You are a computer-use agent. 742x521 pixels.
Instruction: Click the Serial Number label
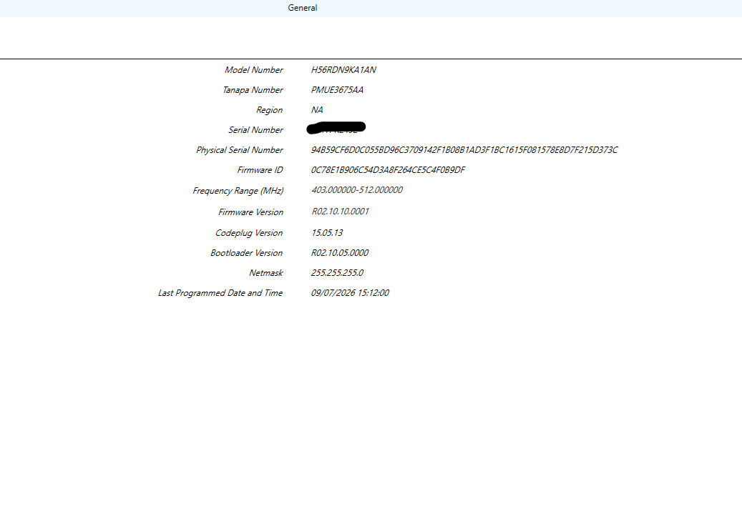(x=255, y=130)
